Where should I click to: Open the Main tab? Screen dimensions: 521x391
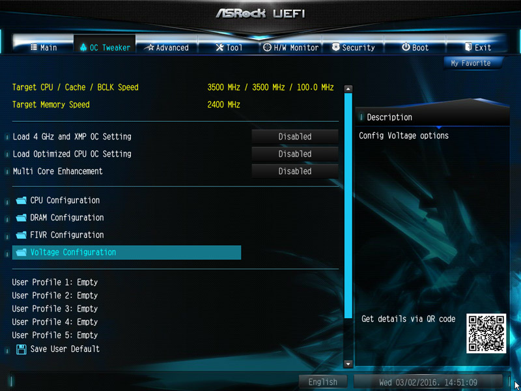(43, 47)
